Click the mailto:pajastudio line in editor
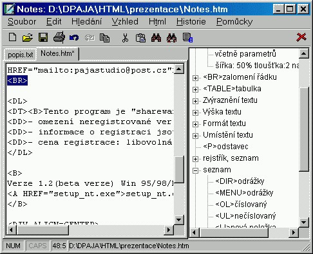 90,70
